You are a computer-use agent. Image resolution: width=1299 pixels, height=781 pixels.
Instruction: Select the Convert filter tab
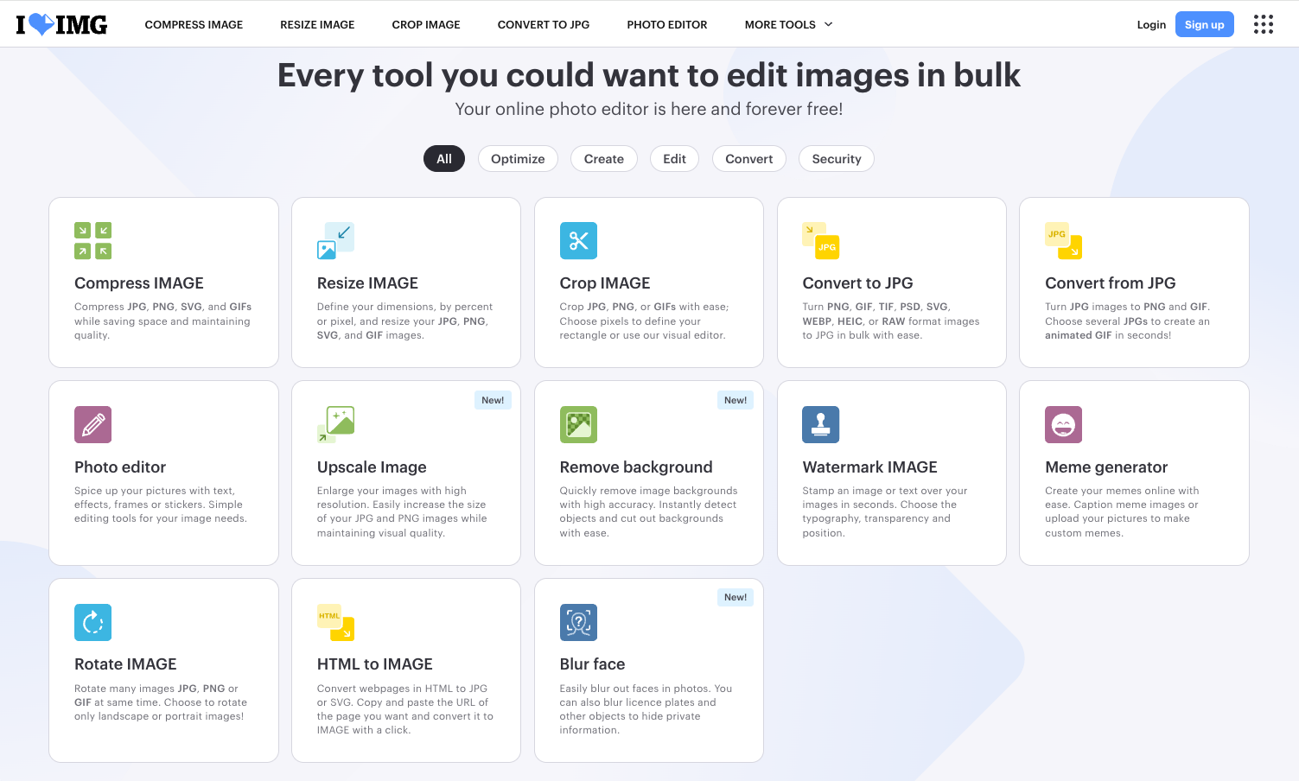point(749,159)
